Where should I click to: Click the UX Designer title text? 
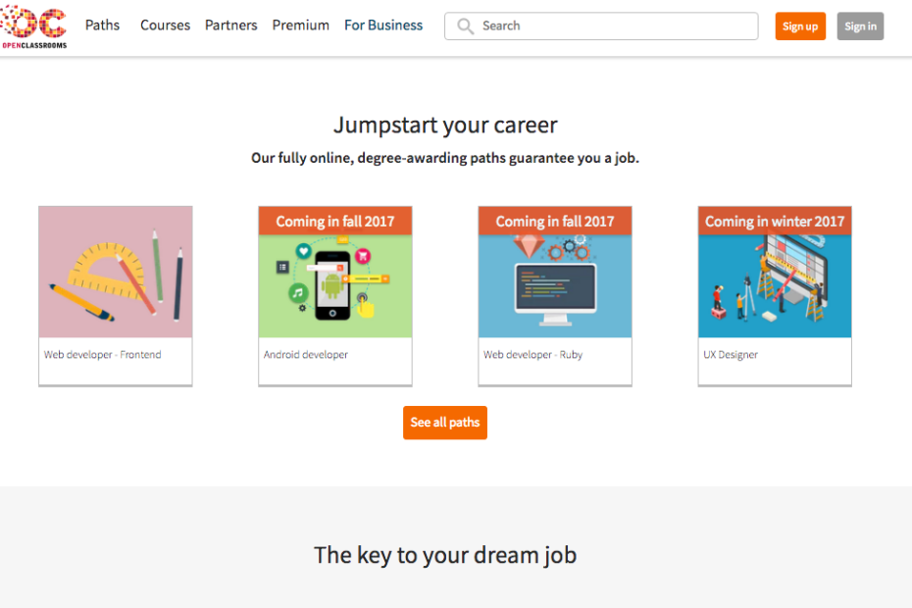click(x=731, y=354)
